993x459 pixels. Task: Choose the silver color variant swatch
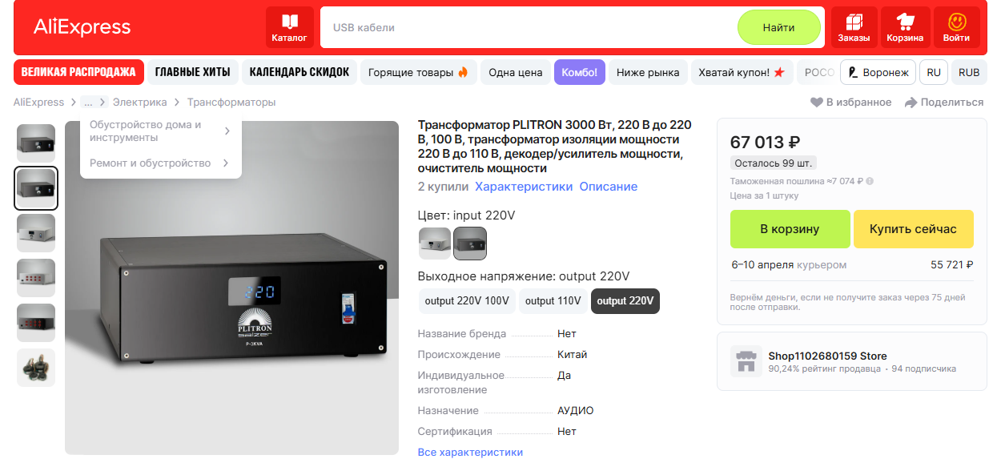click(x=435, y=244)
